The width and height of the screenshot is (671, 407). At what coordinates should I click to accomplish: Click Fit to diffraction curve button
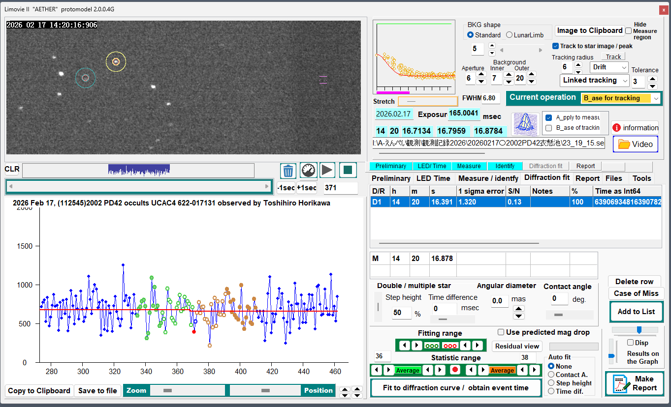tap(455, 388)
